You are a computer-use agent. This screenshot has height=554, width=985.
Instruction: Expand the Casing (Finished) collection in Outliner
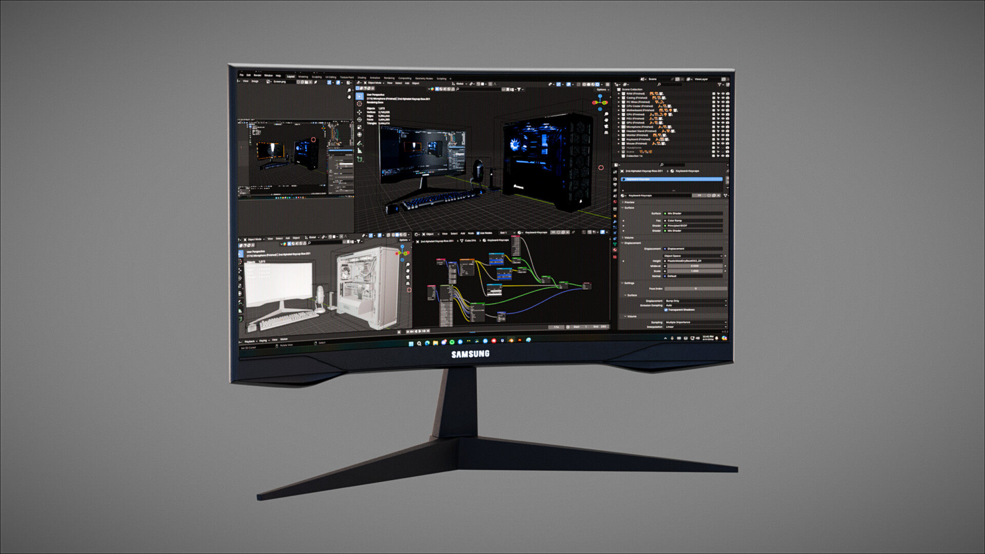tap(619, 97)
